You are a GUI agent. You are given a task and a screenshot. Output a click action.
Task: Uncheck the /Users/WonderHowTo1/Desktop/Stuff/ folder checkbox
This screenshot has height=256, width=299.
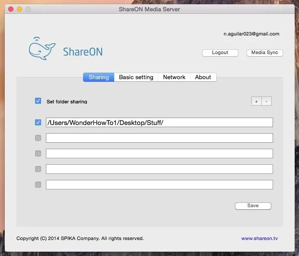(38, 122)
